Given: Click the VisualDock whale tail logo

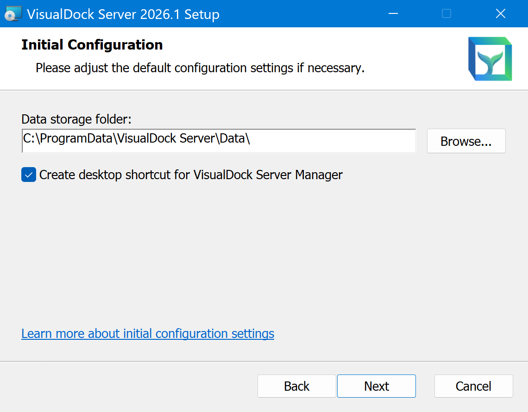Looking at the screenshot, I should 490,59.
